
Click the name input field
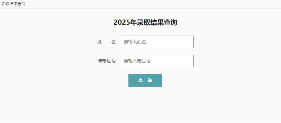coord(157,42)
